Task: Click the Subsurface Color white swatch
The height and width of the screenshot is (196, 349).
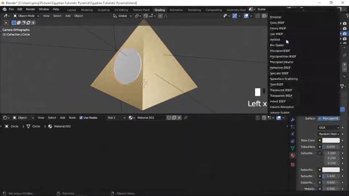Action: [x=331, y=170]
